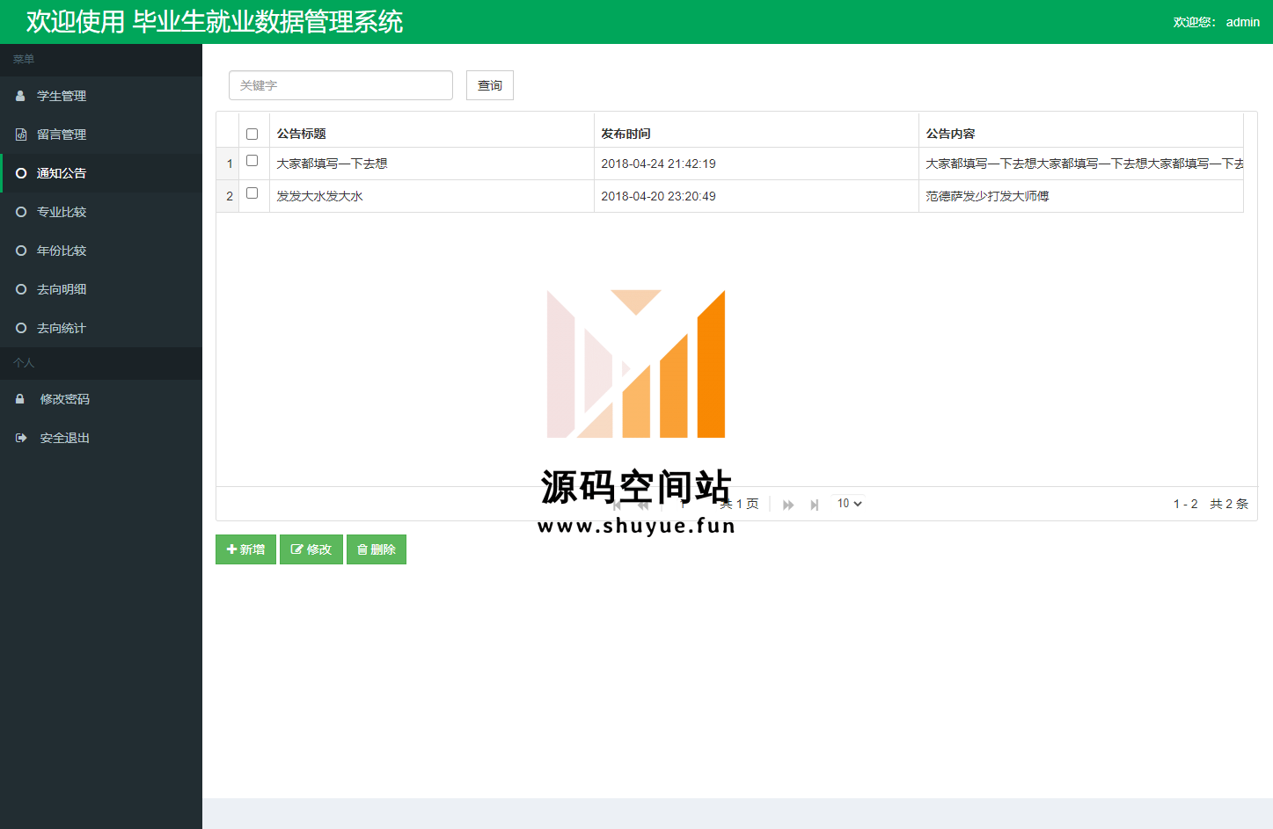Check the row 2 checkbox for 发发大水发大水
This screenshot has height=829, width=1273.
252,193
